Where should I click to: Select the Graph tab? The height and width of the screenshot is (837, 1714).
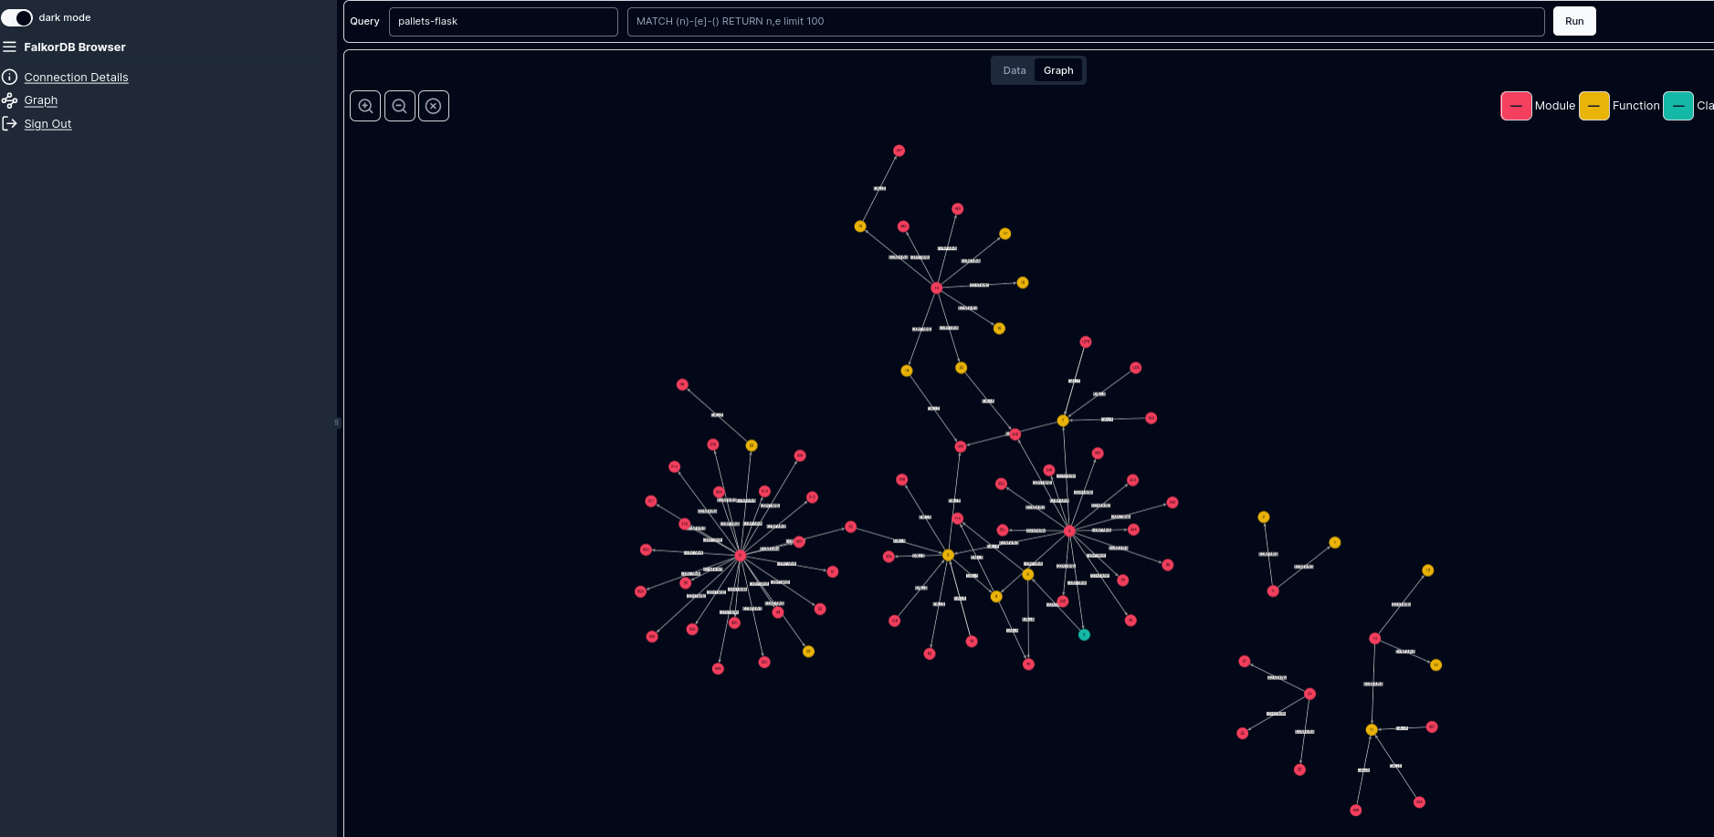point(1058,70)
